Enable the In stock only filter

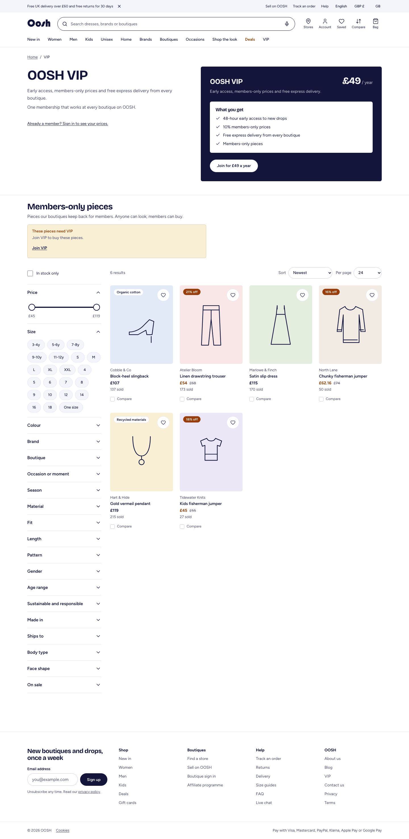point(30,273)
